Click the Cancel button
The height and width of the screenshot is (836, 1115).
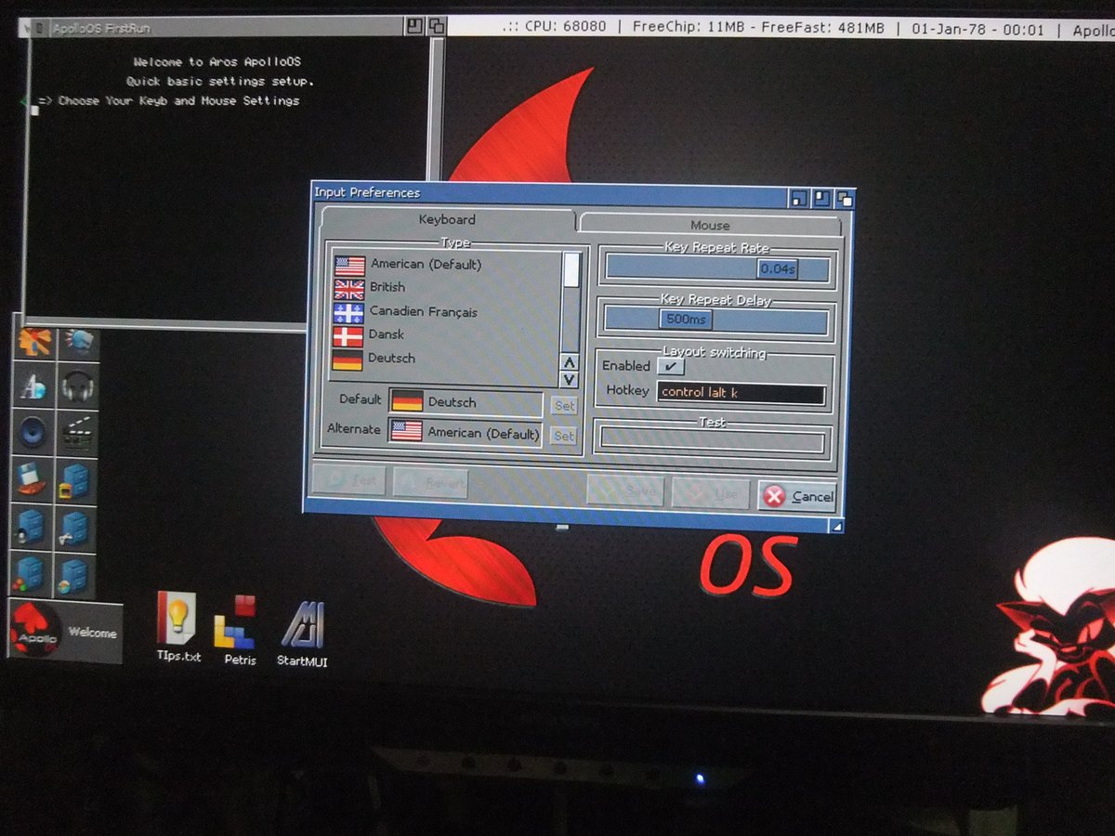(797, 497)
